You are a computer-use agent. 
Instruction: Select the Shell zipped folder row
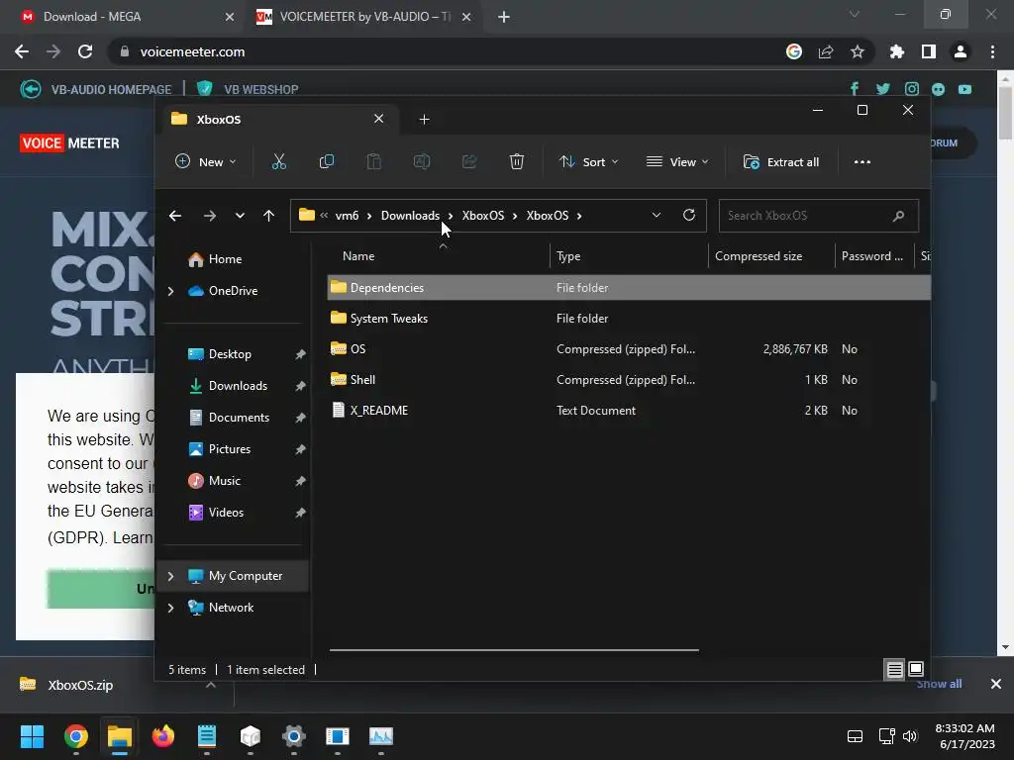(x=629, y=379)
